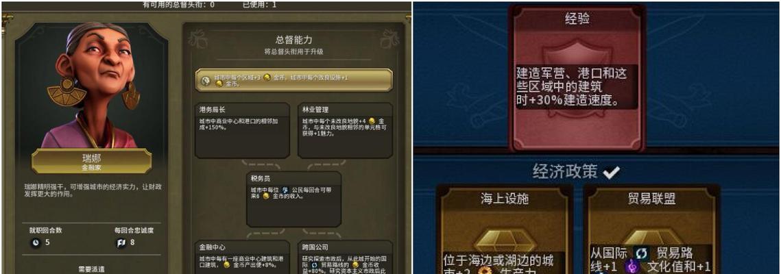Select the 林业管理 governor ability
The height and width of the screenshot is (274, 781).
point(345,131)
